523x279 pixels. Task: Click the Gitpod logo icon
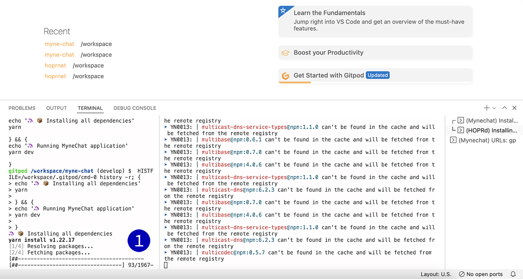pos(285,76)
